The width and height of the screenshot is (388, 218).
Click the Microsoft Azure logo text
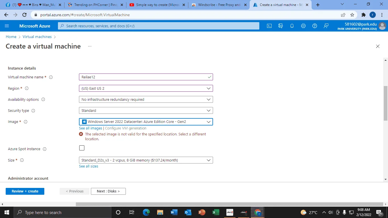pos(35,26)
